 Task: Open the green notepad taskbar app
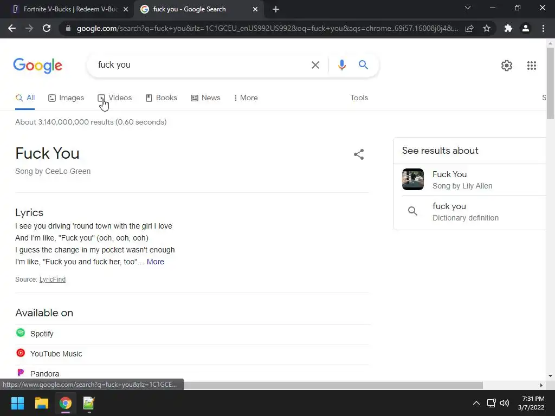[x=89, y=403]
